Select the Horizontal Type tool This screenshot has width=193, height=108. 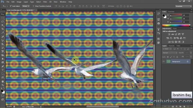pyautogui.click(x=3, y=70)
